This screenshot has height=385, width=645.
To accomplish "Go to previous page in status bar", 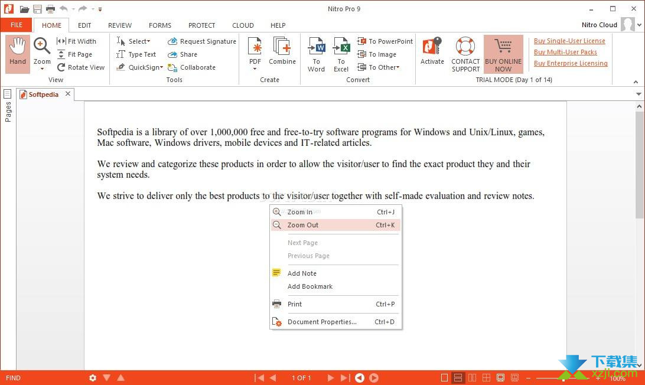I will pyautogui.click(x=273, y=377).
